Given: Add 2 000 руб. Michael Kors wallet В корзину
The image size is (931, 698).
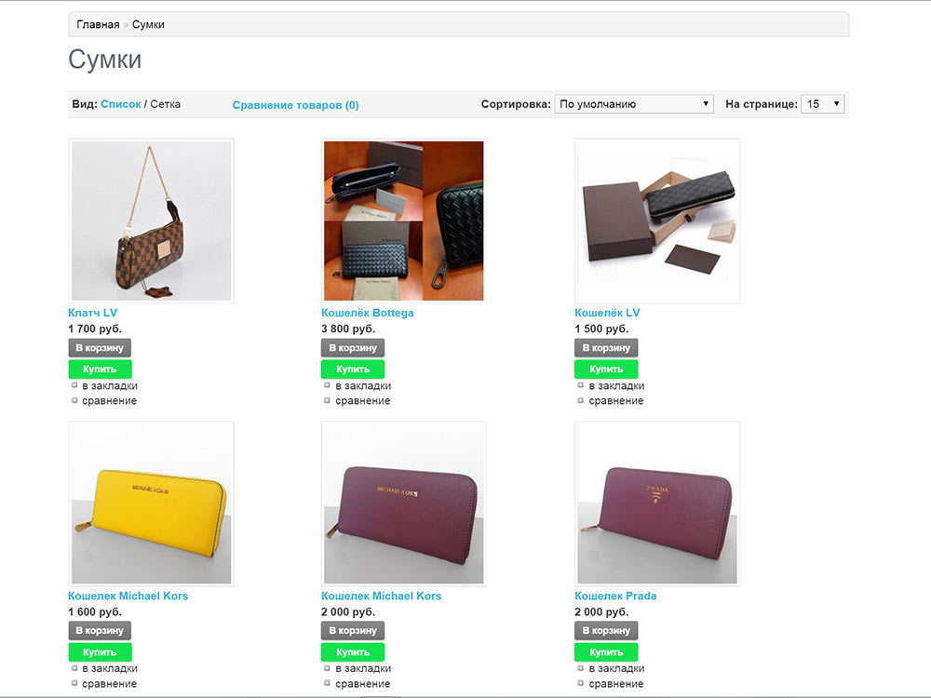Looking at the screenshot, I should (x=353, y=630).
